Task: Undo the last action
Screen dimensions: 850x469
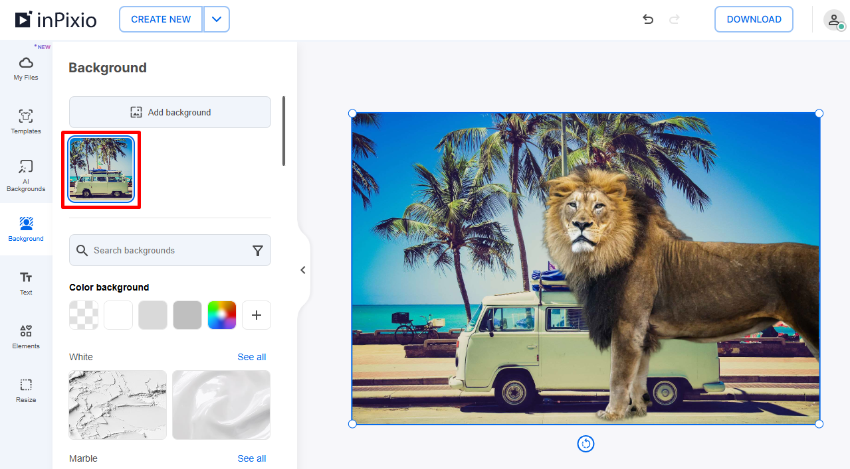Action: point(648,19)
